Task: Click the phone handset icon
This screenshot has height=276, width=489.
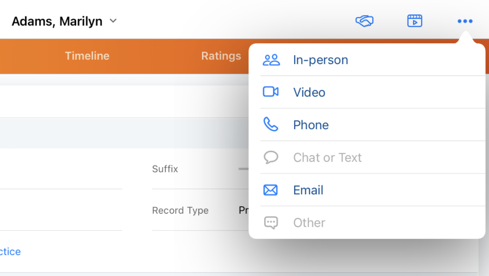Action: pos(271,125)
